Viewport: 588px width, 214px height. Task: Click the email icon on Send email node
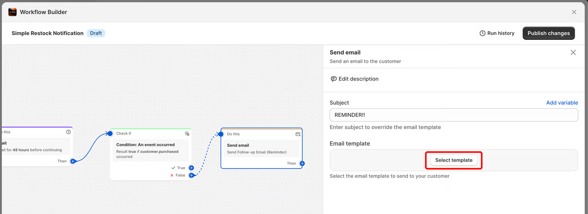click(x=298, y=134)
